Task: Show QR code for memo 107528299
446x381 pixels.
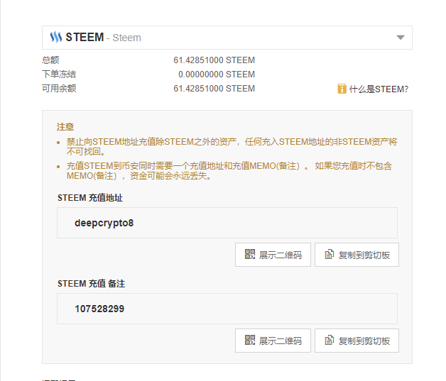Action: tap(273, 341)
